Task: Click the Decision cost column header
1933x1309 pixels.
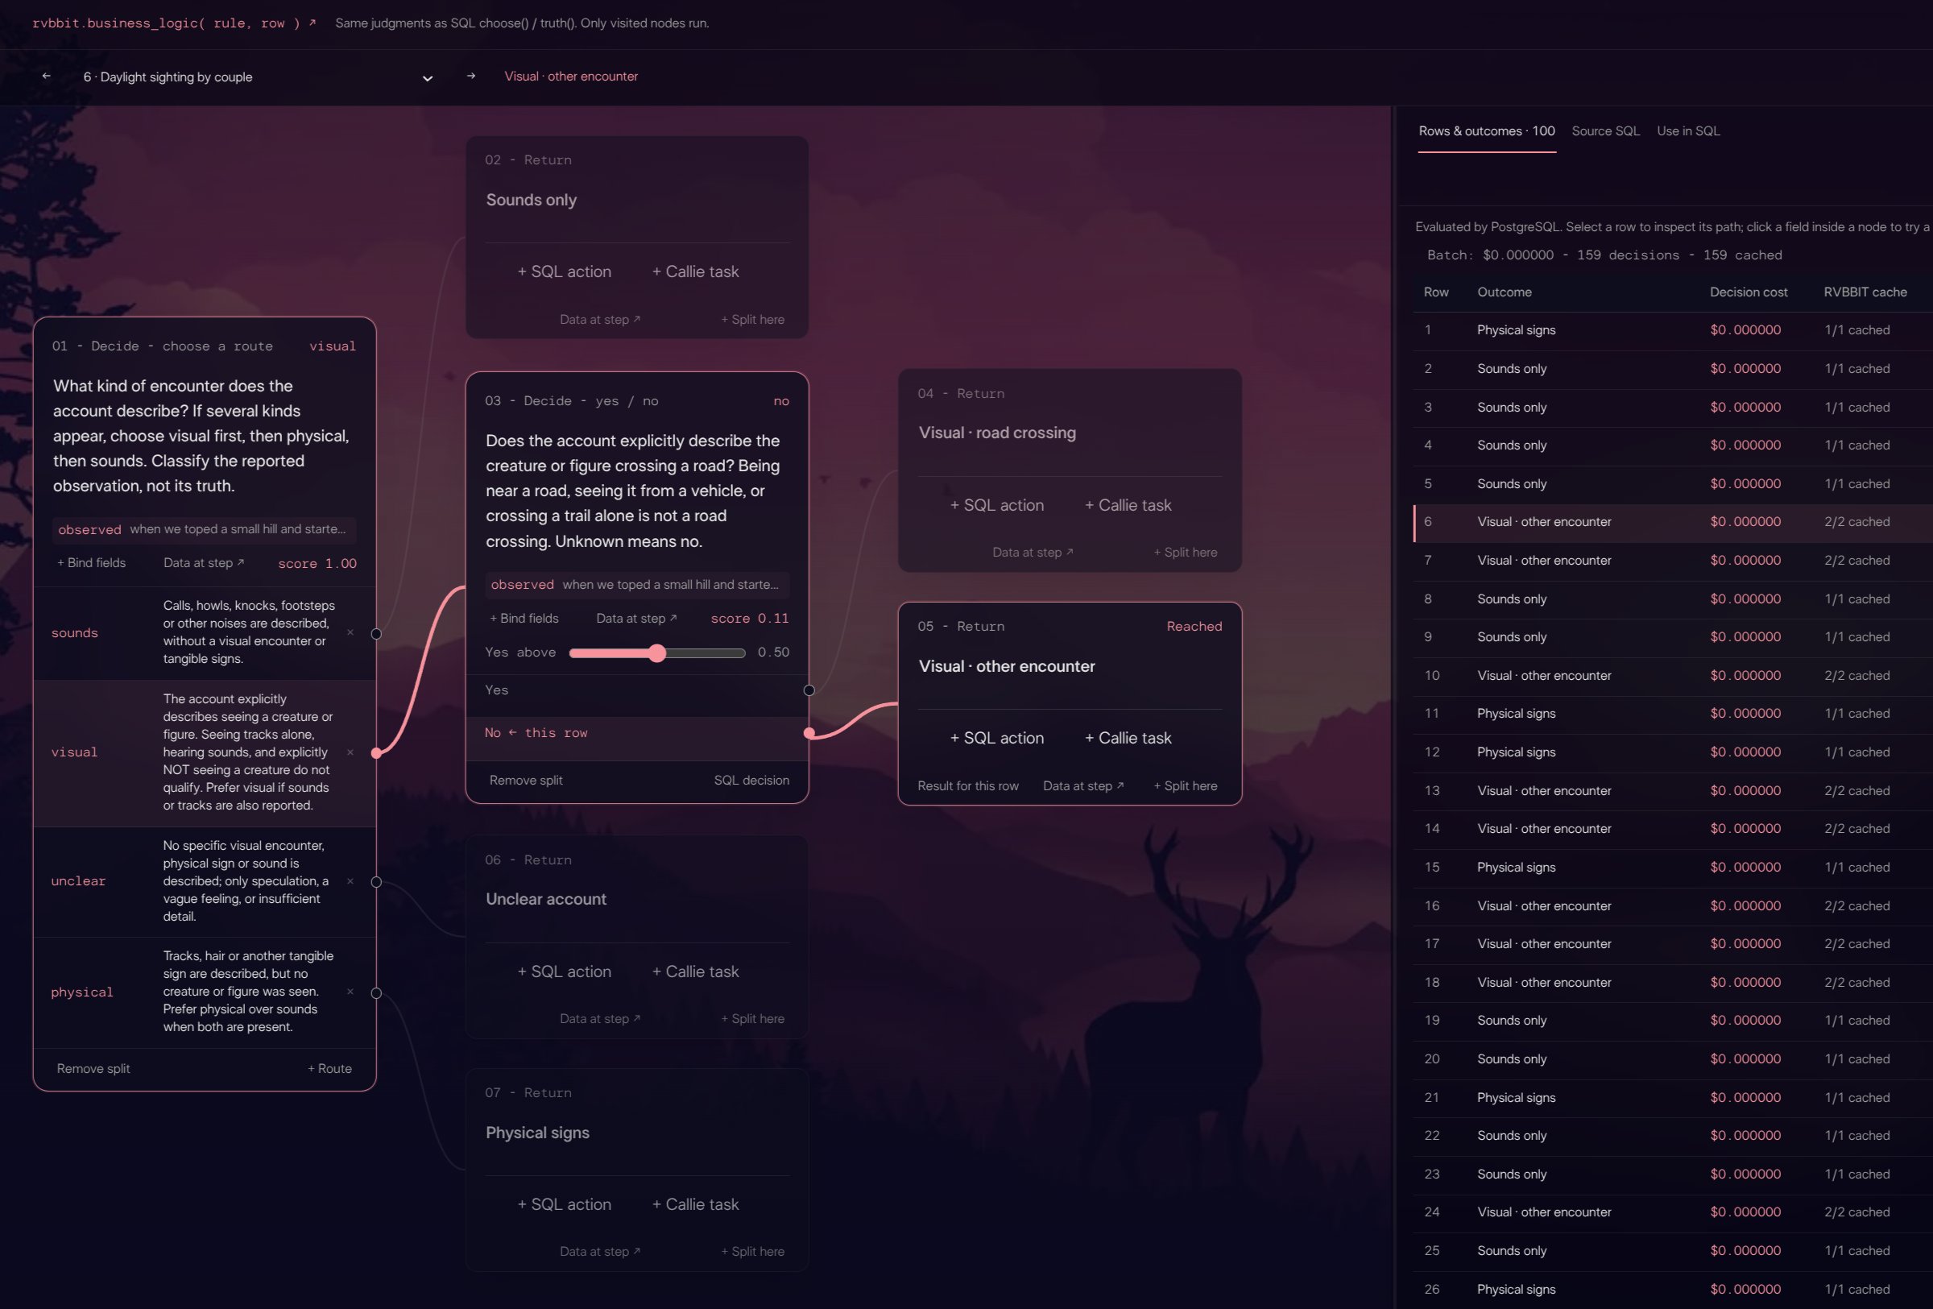Action: (x=1749, y=292)
